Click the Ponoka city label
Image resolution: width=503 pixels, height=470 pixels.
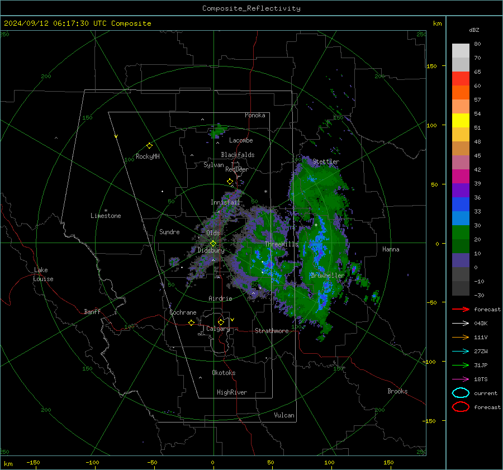pyautogui.click(x=255, y=115)
